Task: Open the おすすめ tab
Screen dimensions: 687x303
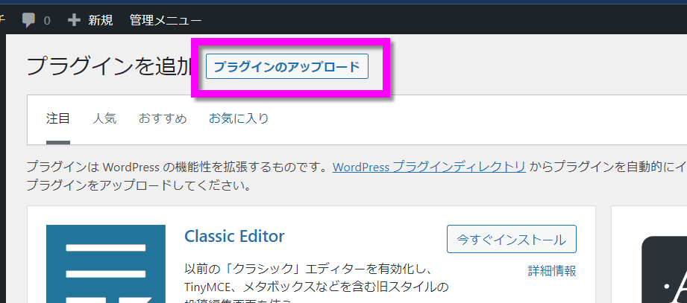Action: click(x=163, y=118)
